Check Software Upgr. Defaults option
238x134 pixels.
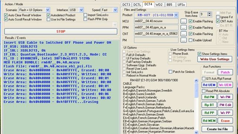[x=124, y=65]
